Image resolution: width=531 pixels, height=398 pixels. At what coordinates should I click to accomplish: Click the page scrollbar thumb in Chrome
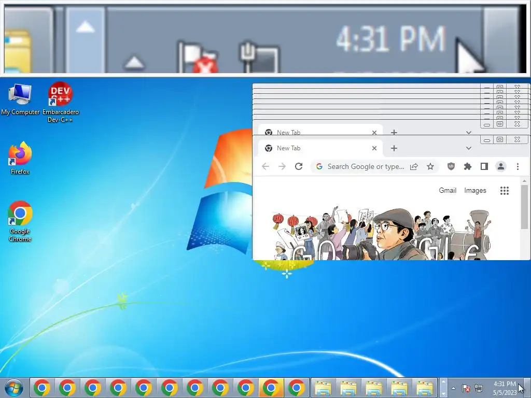tap(524, 207)
